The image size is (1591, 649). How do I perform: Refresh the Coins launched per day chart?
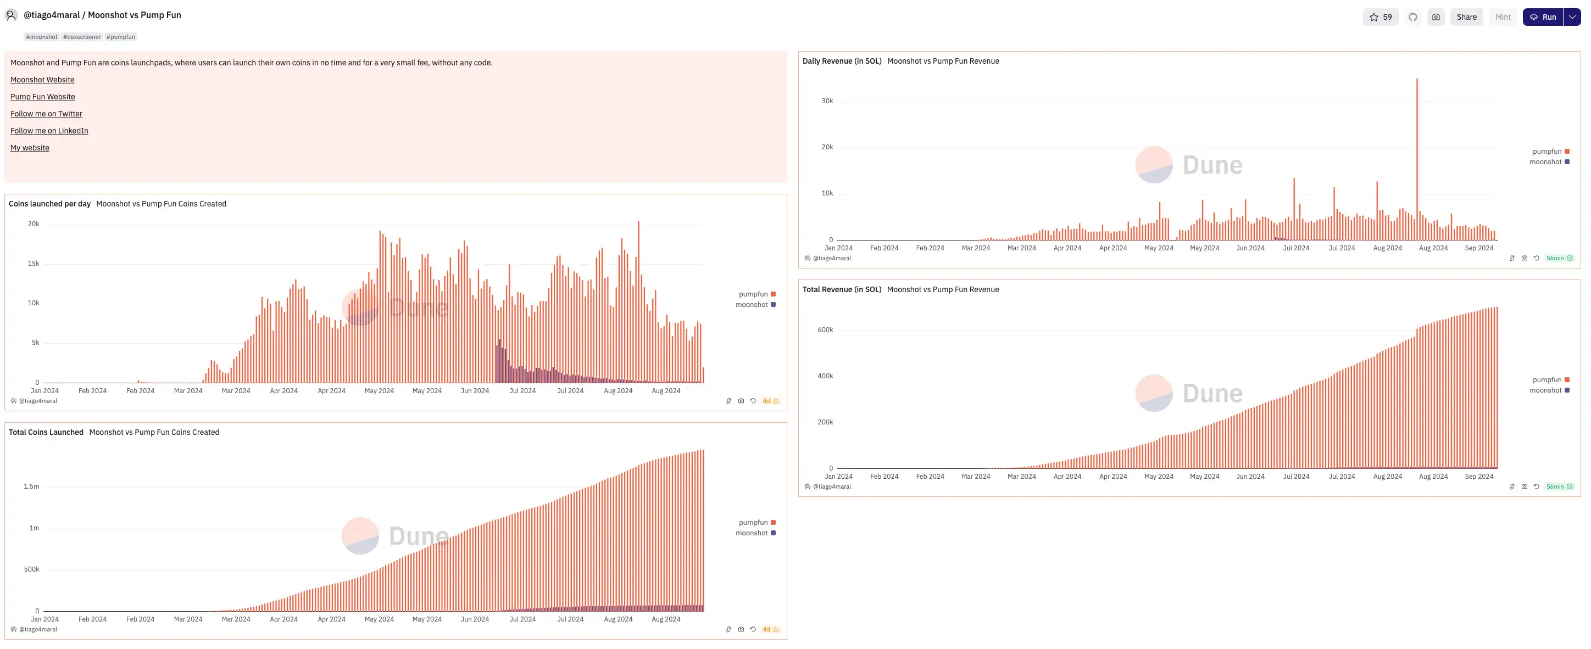(x=753, y=401)
